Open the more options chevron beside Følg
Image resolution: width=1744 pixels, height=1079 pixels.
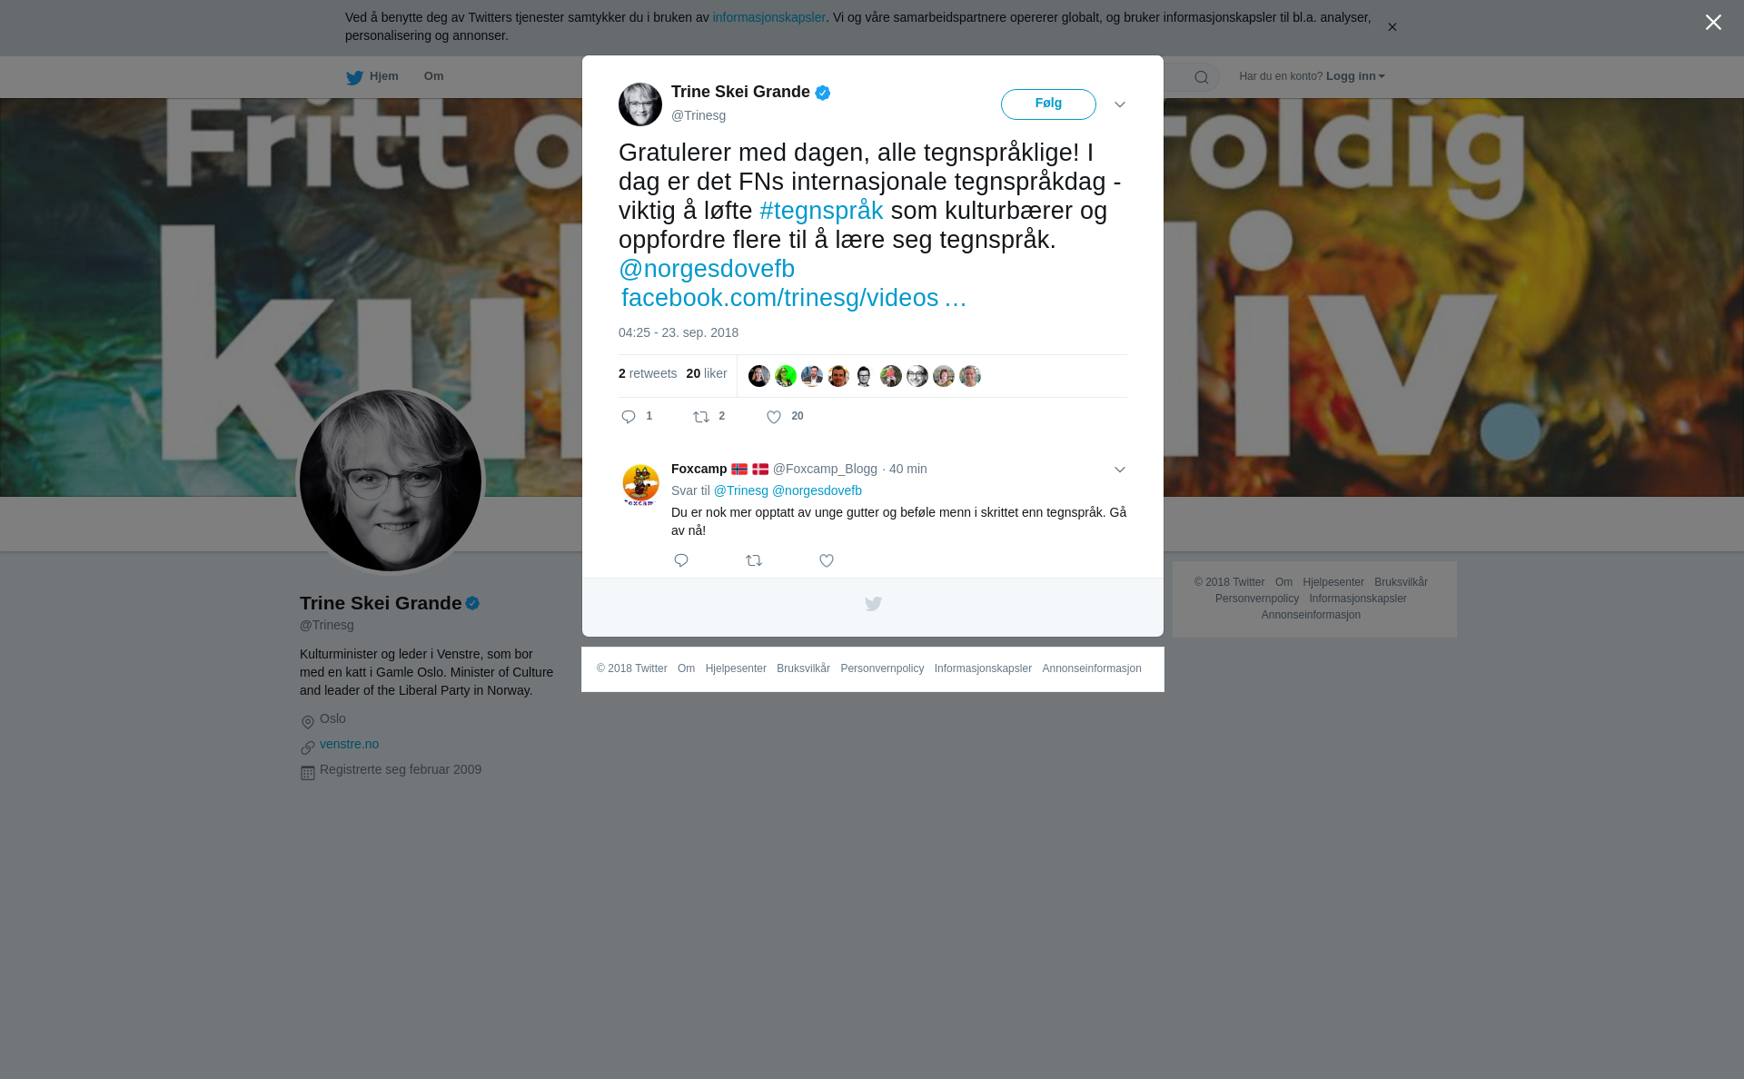1120,104
